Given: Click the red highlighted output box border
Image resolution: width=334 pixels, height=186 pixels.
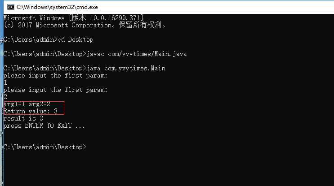Looking at the screenshot, I should (x=64, y=108).
